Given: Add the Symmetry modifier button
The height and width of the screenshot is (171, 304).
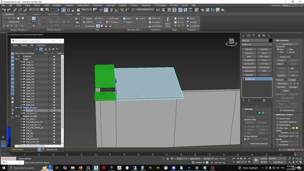Looking at the screenshot, I should (249, 53).
